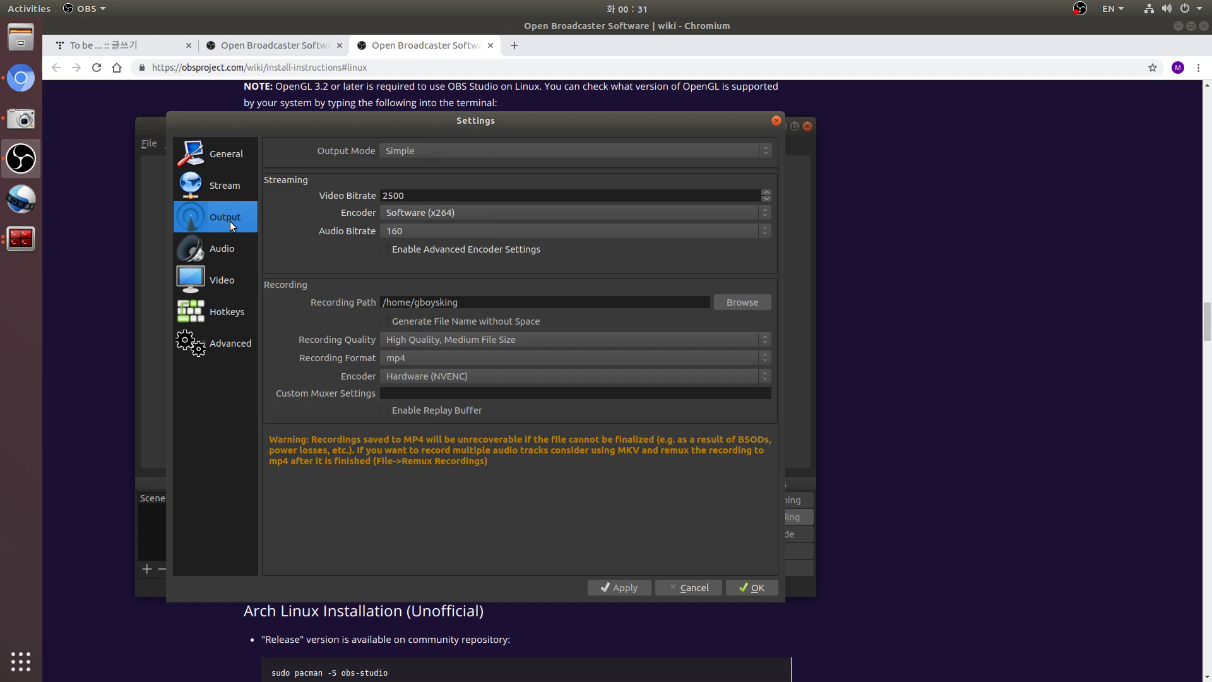
Task: Click the browser page vertical scrollbar
Action: pyautogui.click(x=1207, y=321)
